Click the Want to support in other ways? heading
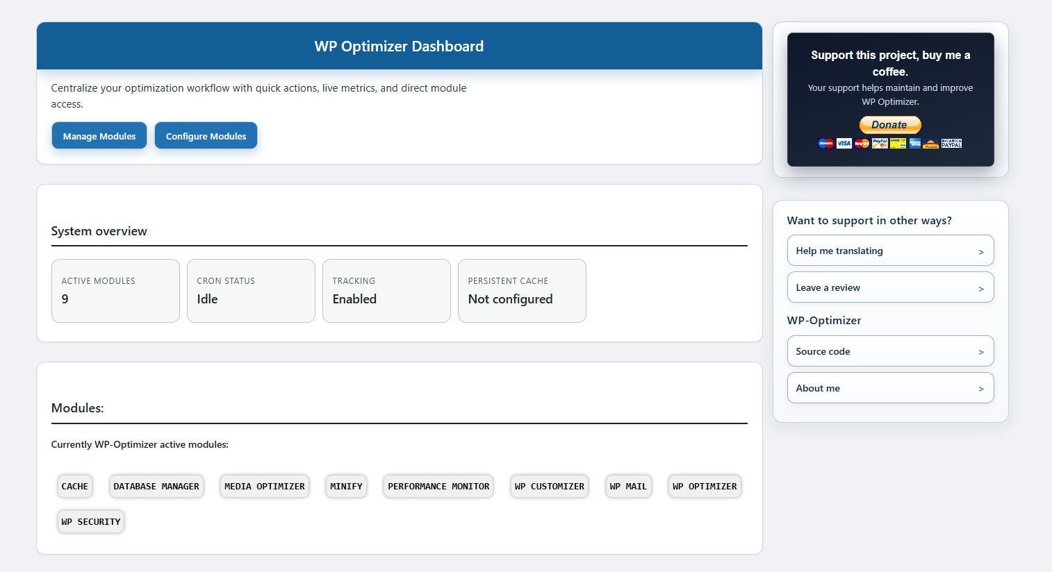This screenshot has width=1052, height=572. coord(869,221)
